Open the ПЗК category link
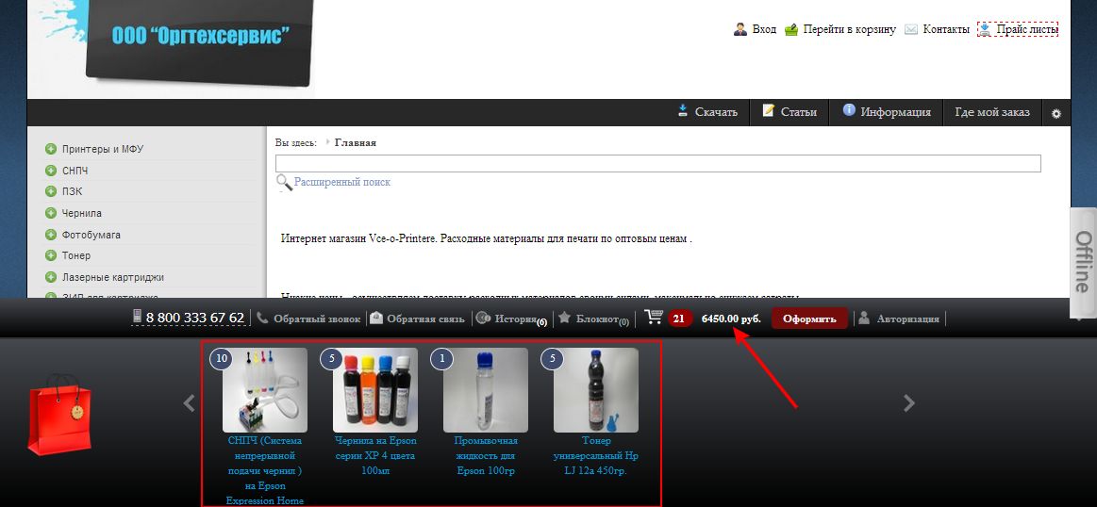 click(72, 191)
